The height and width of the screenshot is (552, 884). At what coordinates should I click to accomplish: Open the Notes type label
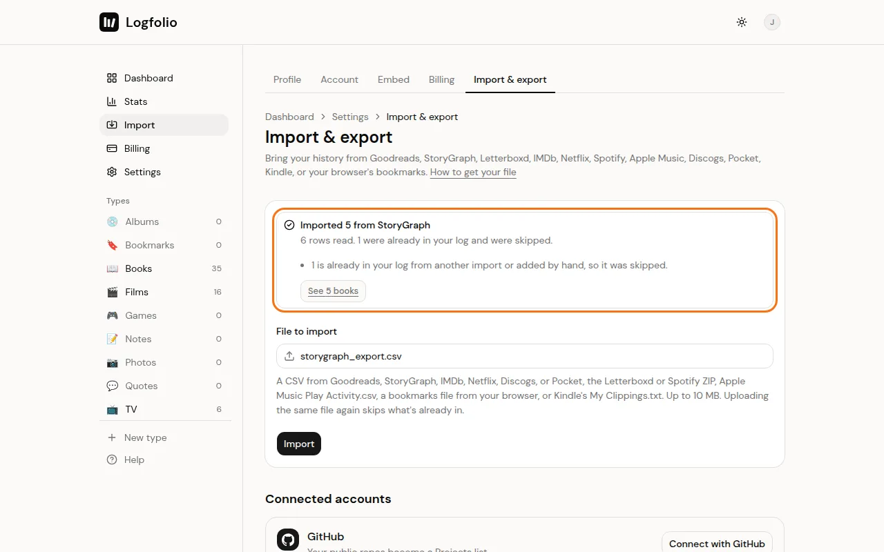(x=138, y=339)
